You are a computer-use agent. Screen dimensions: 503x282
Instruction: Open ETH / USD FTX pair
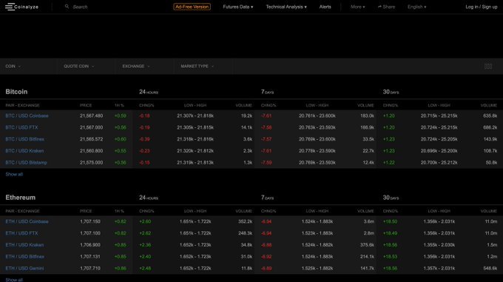click(21, 233)
